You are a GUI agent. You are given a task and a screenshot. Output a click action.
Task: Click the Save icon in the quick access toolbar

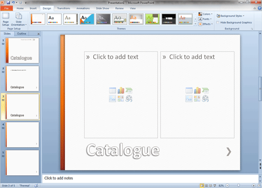coord(8,3)
